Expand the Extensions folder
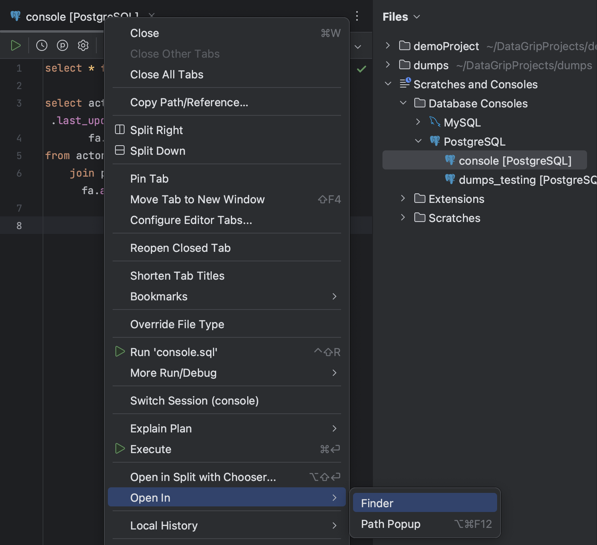Screen dimensions: 597x545 pos(403,199)
